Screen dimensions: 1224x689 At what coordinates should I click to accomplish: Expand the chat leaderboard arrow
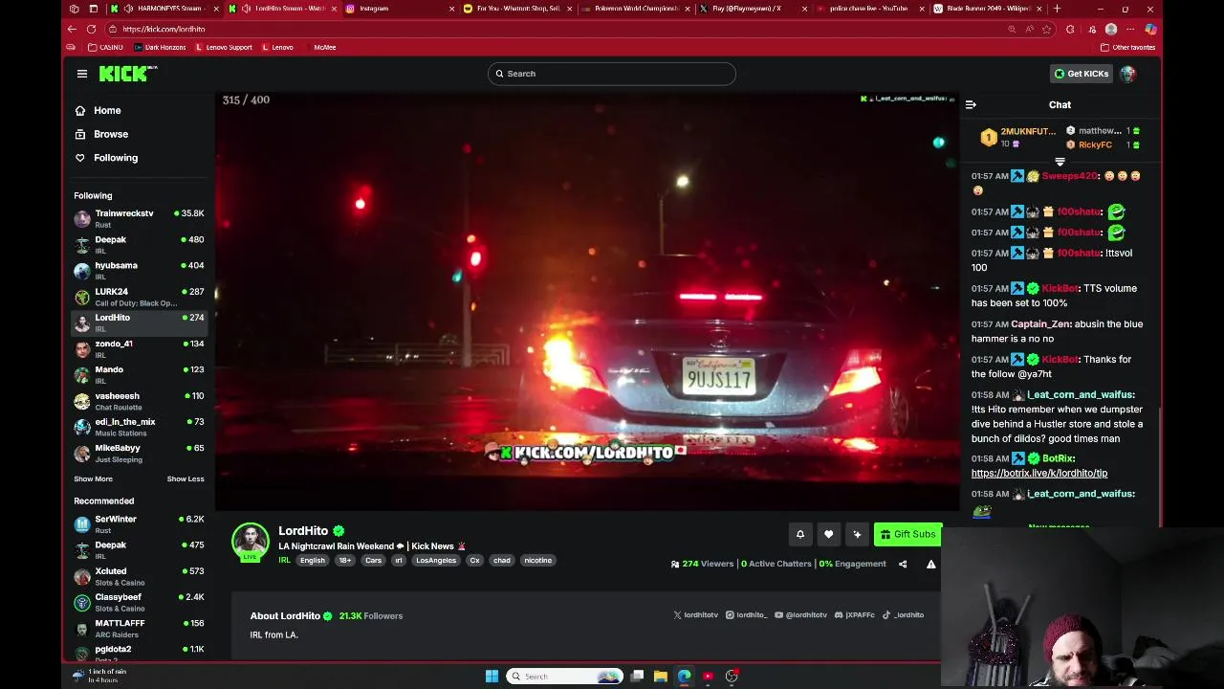pos(1060,162)
